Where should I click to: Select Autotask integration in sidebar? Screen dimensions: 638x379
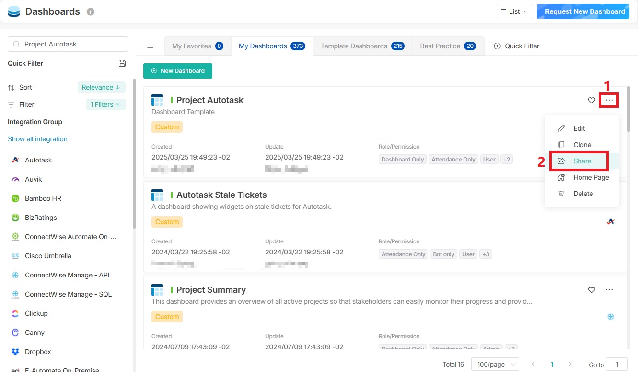point(38,160)
